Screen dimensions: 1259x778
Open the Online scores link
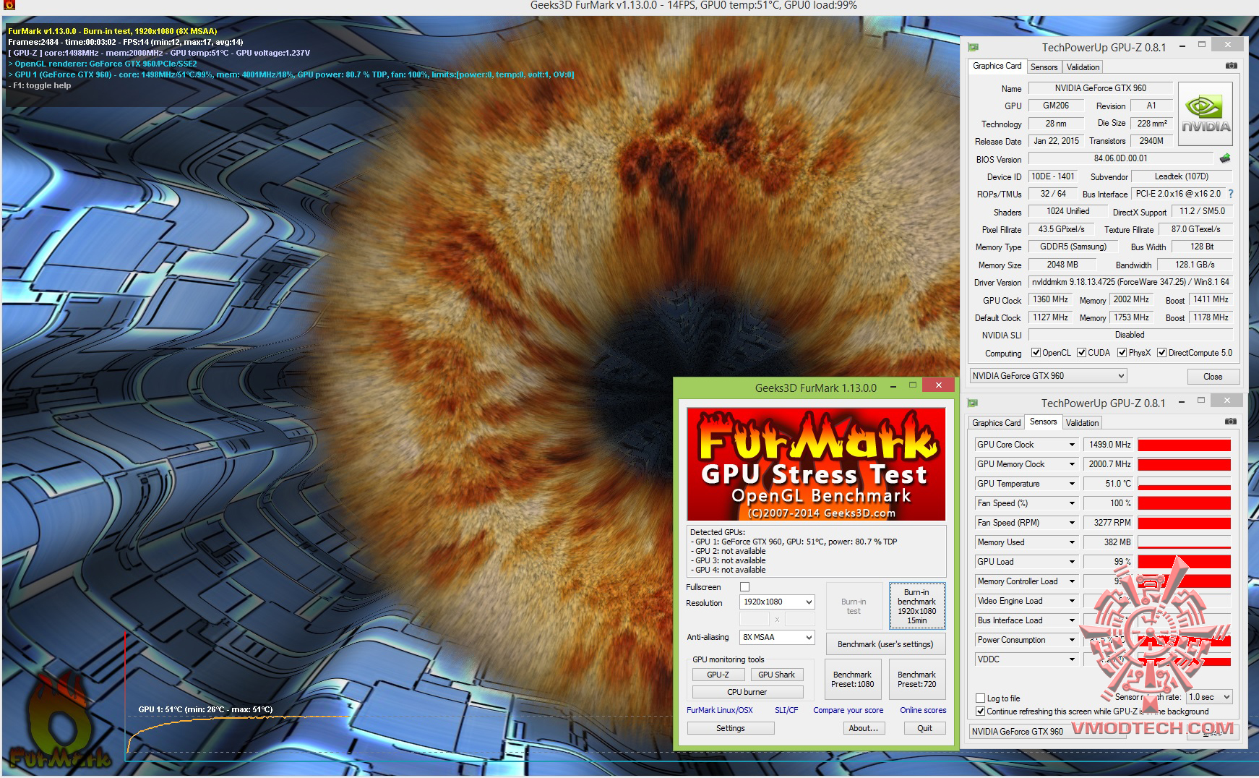(x=923, y=710)
